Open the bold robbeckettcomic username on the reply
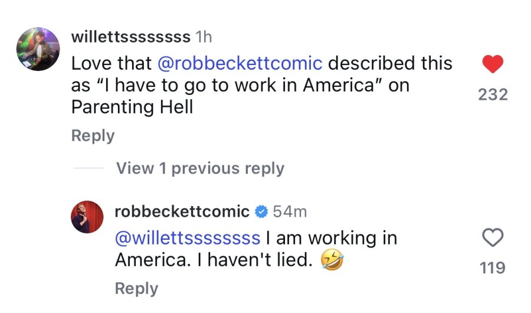 [x=182, y=211]
